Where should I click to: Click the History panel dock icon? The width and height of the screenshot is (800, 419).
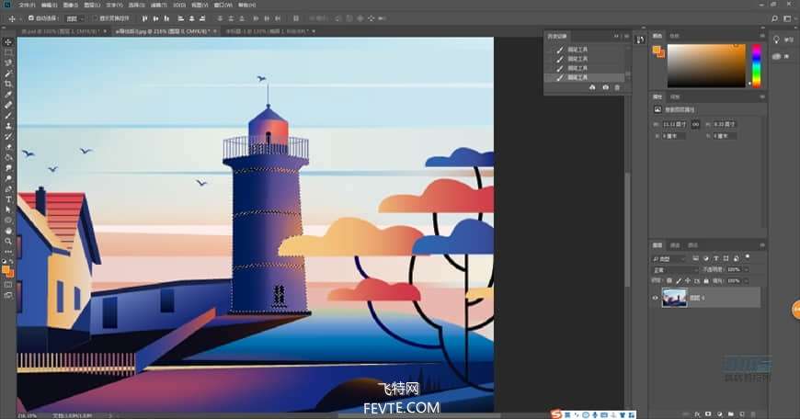(x=640, y=40)
